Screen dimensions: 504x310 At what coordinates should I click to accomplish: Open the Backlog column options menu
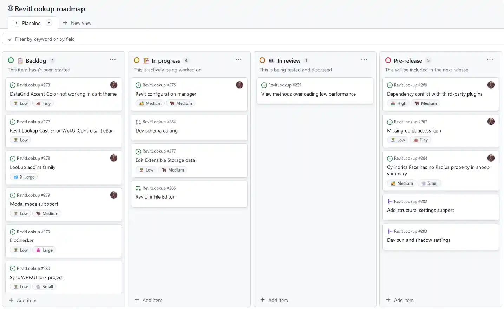coord(112,59)
